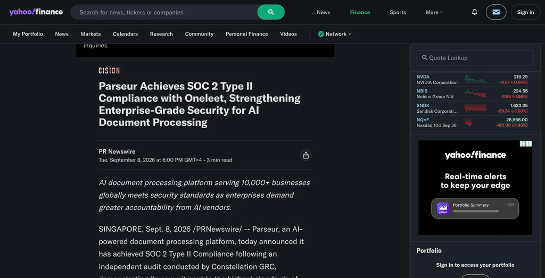Click 'Sign in to access your portfolio'

coord(475,265)
